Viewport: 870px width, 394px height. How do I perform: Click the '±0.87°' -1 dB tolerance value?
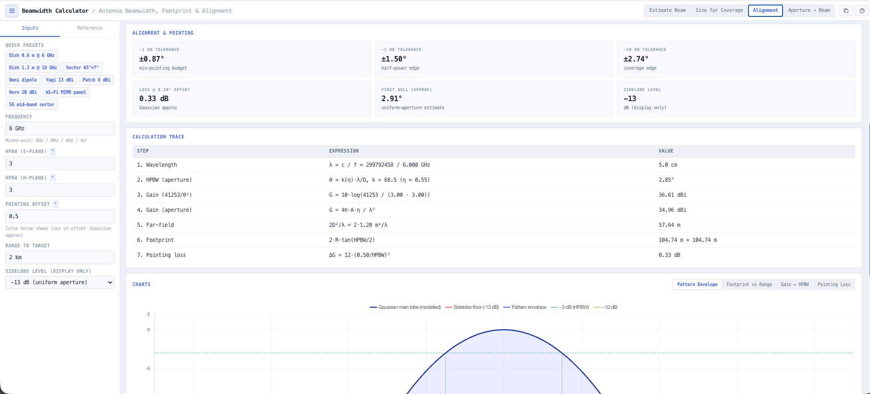pos(152,59)
